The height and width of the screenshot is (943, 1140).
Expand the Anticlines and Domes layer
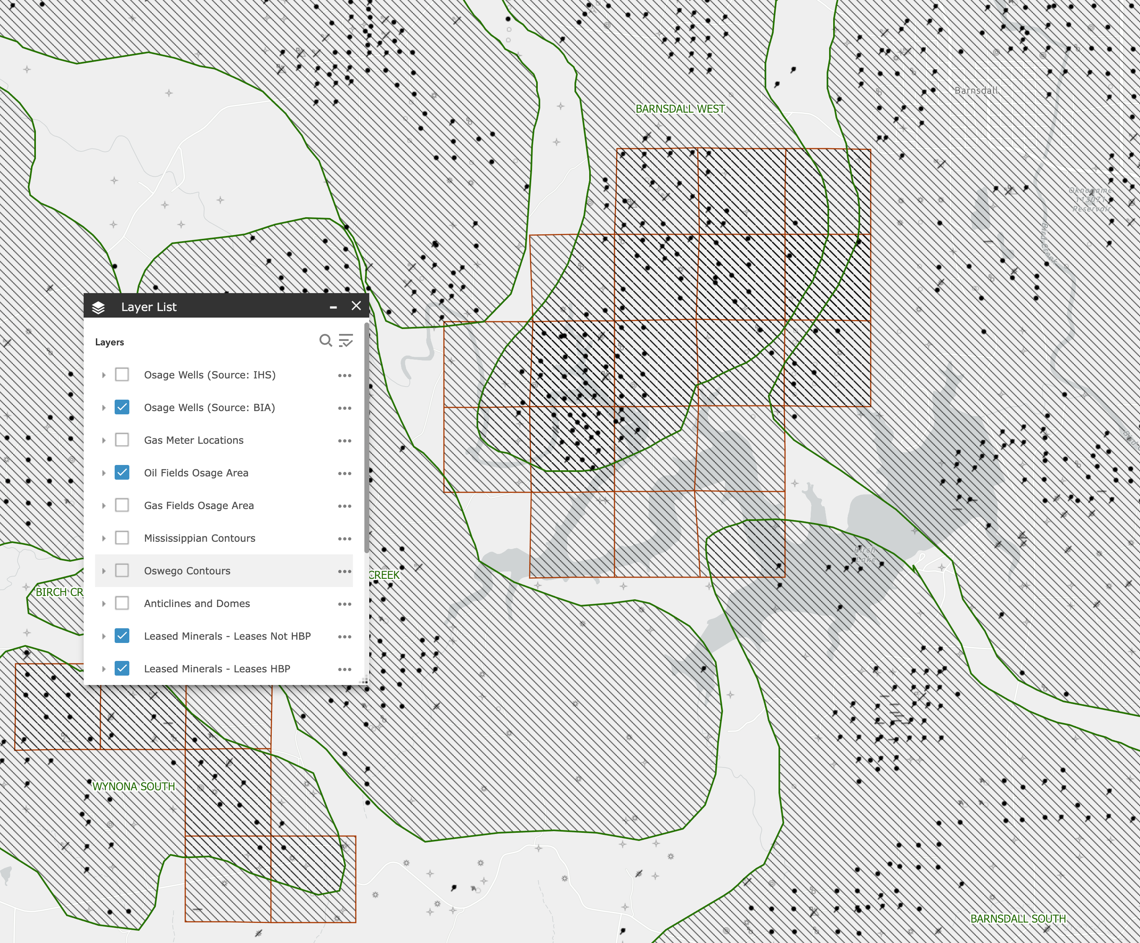(x=104, y=603)
